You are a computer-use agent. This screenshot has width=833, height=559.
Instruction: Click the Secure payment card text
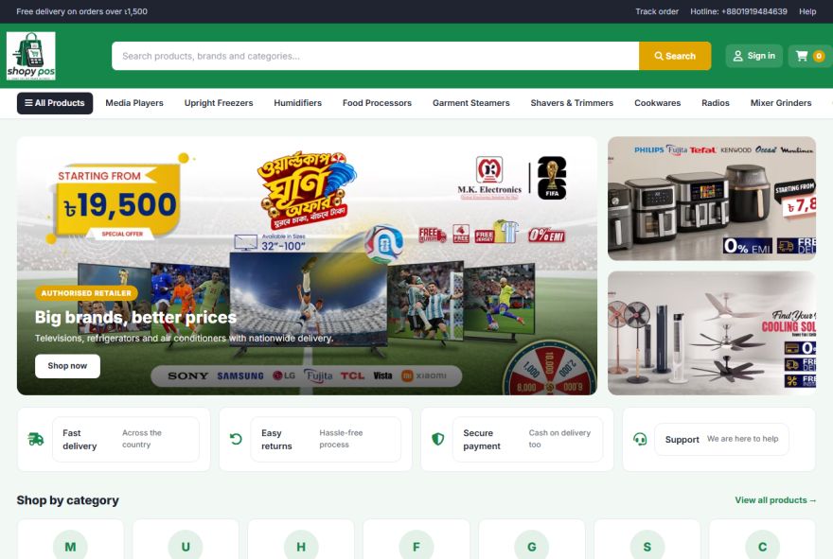tap(481, 440)
